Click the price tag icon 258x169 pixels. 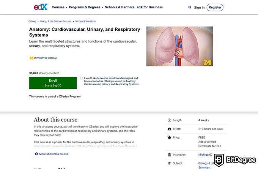[169, 137]
